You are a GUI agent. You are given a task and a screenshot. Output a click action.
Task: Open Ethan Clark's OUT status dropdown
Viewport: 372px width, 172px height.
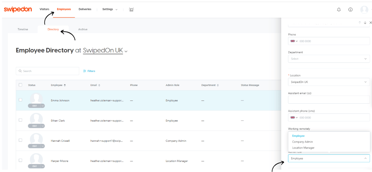tap(43, 126)
